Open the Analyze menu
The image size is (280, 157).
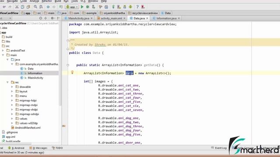34,1
